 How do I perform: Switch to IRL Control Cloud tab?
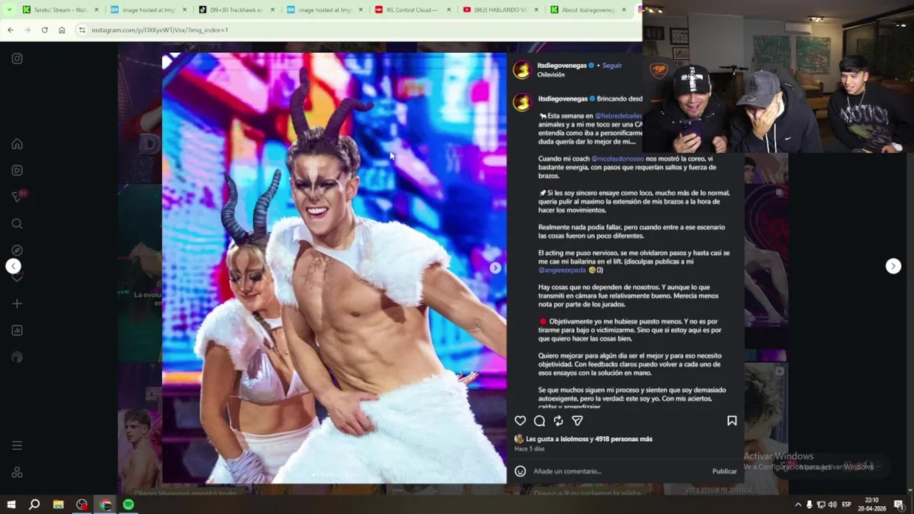411,10
